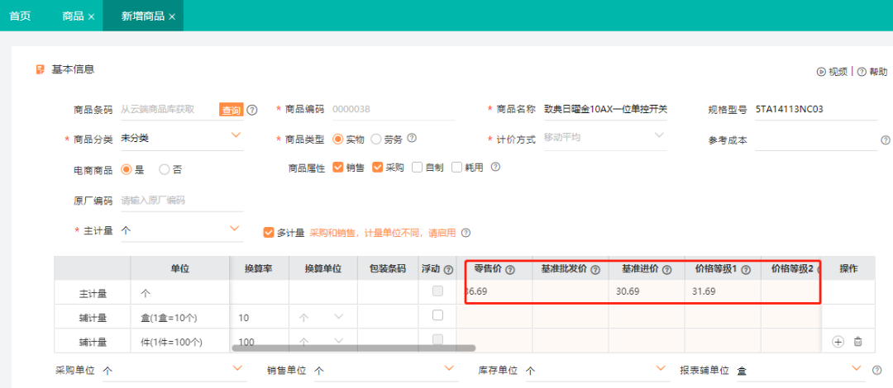The height and width of the screenshot is (388, 893).
Task: Toggle the 多计量 checkbox
Action: click(x=268, y=233)
